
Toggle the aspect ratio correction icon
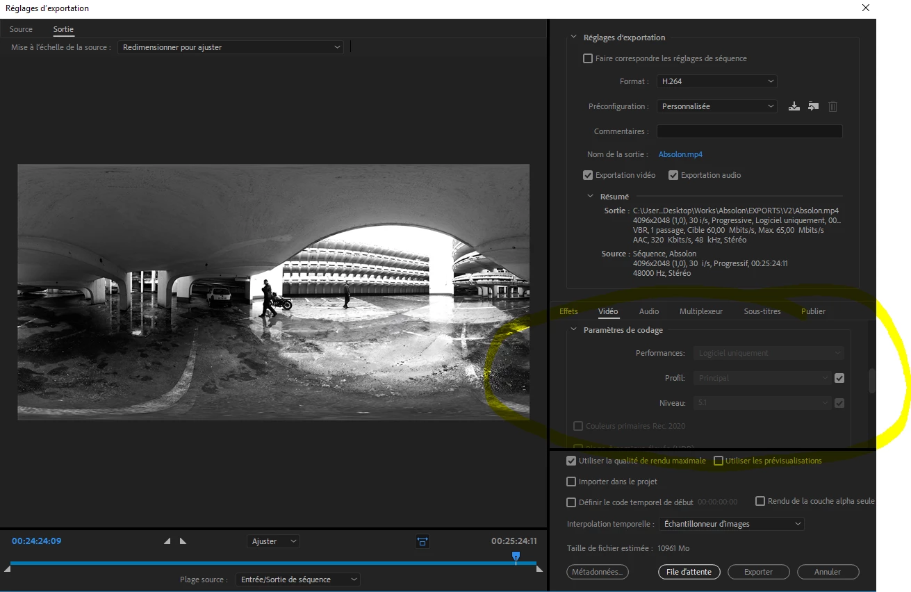tap(422, 541)
